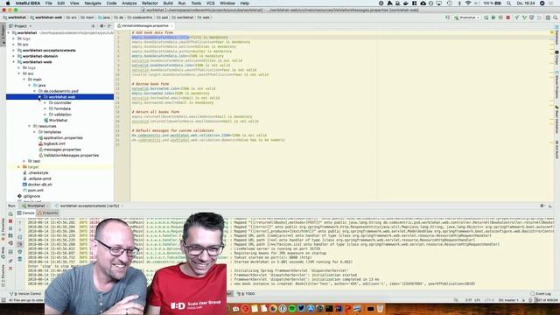Click the Search Everywhere magnifier in the toolbar

(556, 17)
